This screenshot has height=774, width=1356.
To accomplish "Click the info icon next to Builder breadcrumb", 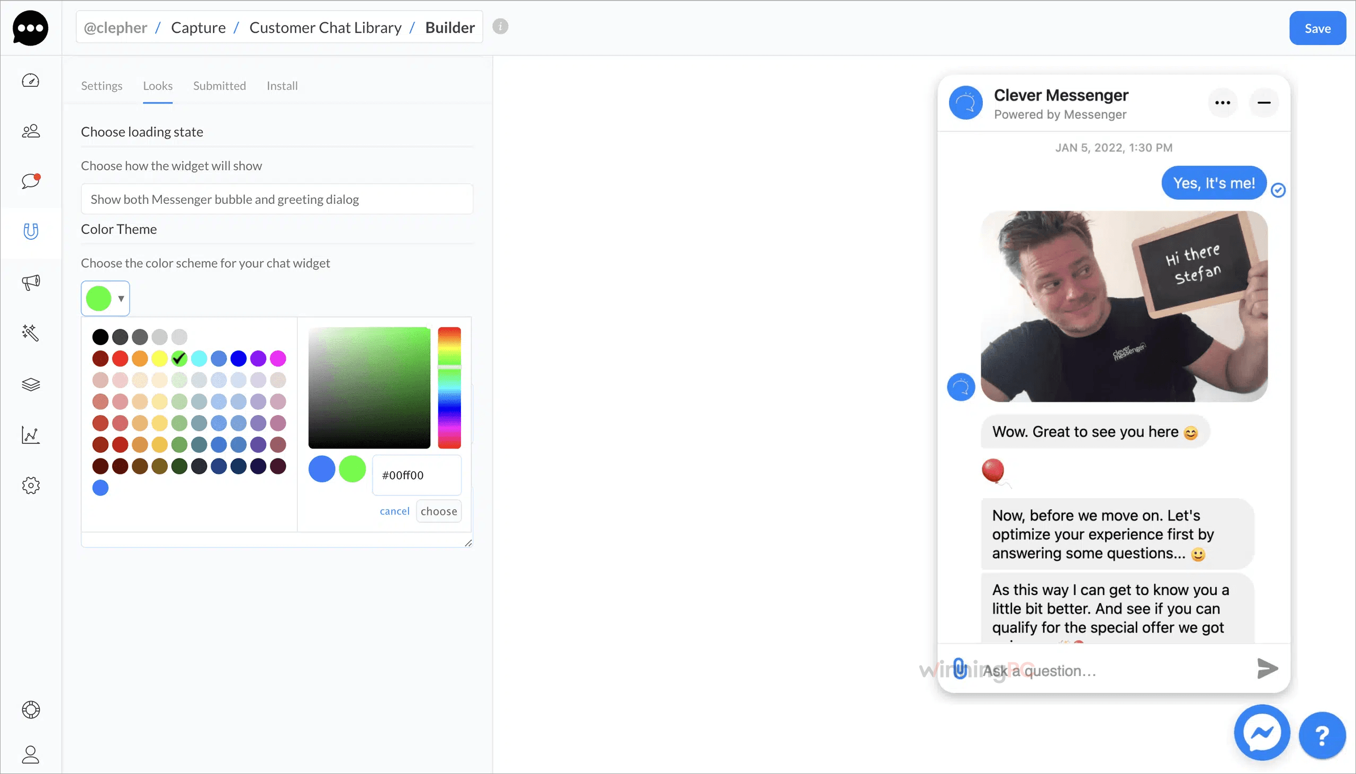I will click(500, 26).
